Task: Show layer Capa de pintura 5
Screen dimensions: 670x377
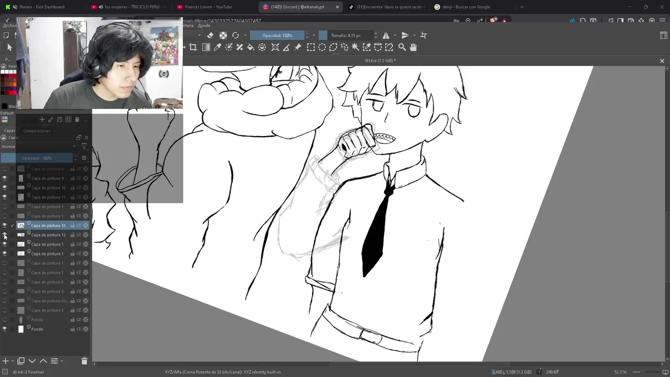Action: (x=5, y=310)
